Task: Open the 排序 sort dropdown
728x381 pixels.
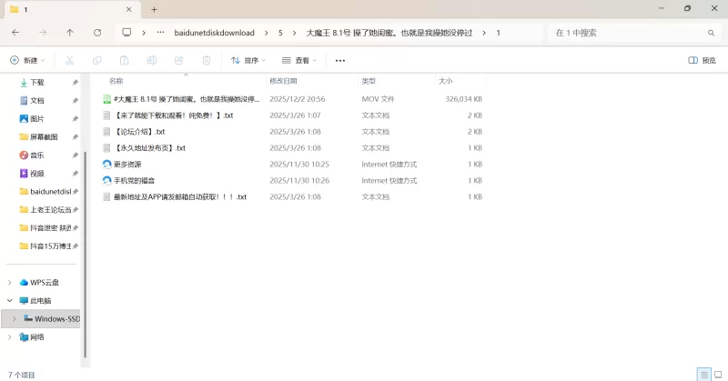Action: click(248, 61)
